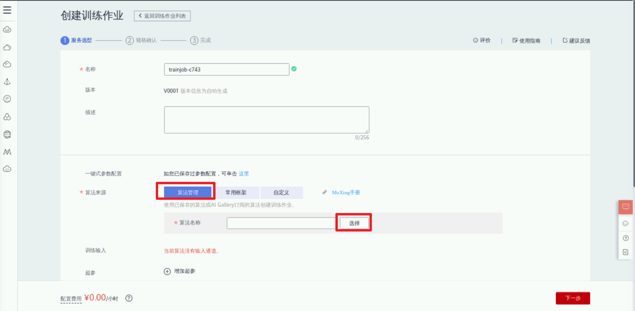Select the 常用框架 tab
The width and height of the screenshot is (635, 311).
click(x=236, y=192)
